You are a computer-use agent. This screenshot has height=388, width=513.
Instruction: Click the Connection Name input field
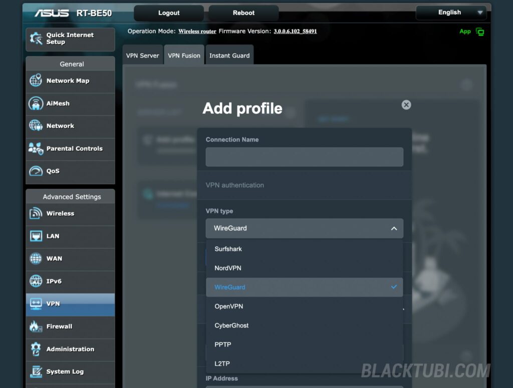pyautogui.click(x=304, y=157)
